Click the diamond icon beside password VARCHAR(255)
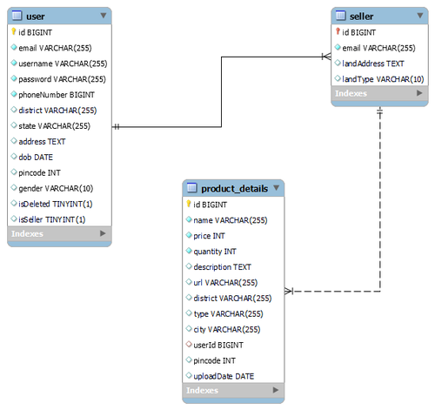Image resolution: width=435 pixels, height=410 pixels. tap(14, 78)
